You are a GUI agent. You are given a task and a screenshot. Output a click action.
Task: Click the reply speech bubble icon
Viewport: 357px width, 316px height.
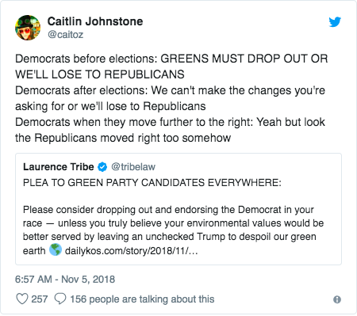point(60,299)
